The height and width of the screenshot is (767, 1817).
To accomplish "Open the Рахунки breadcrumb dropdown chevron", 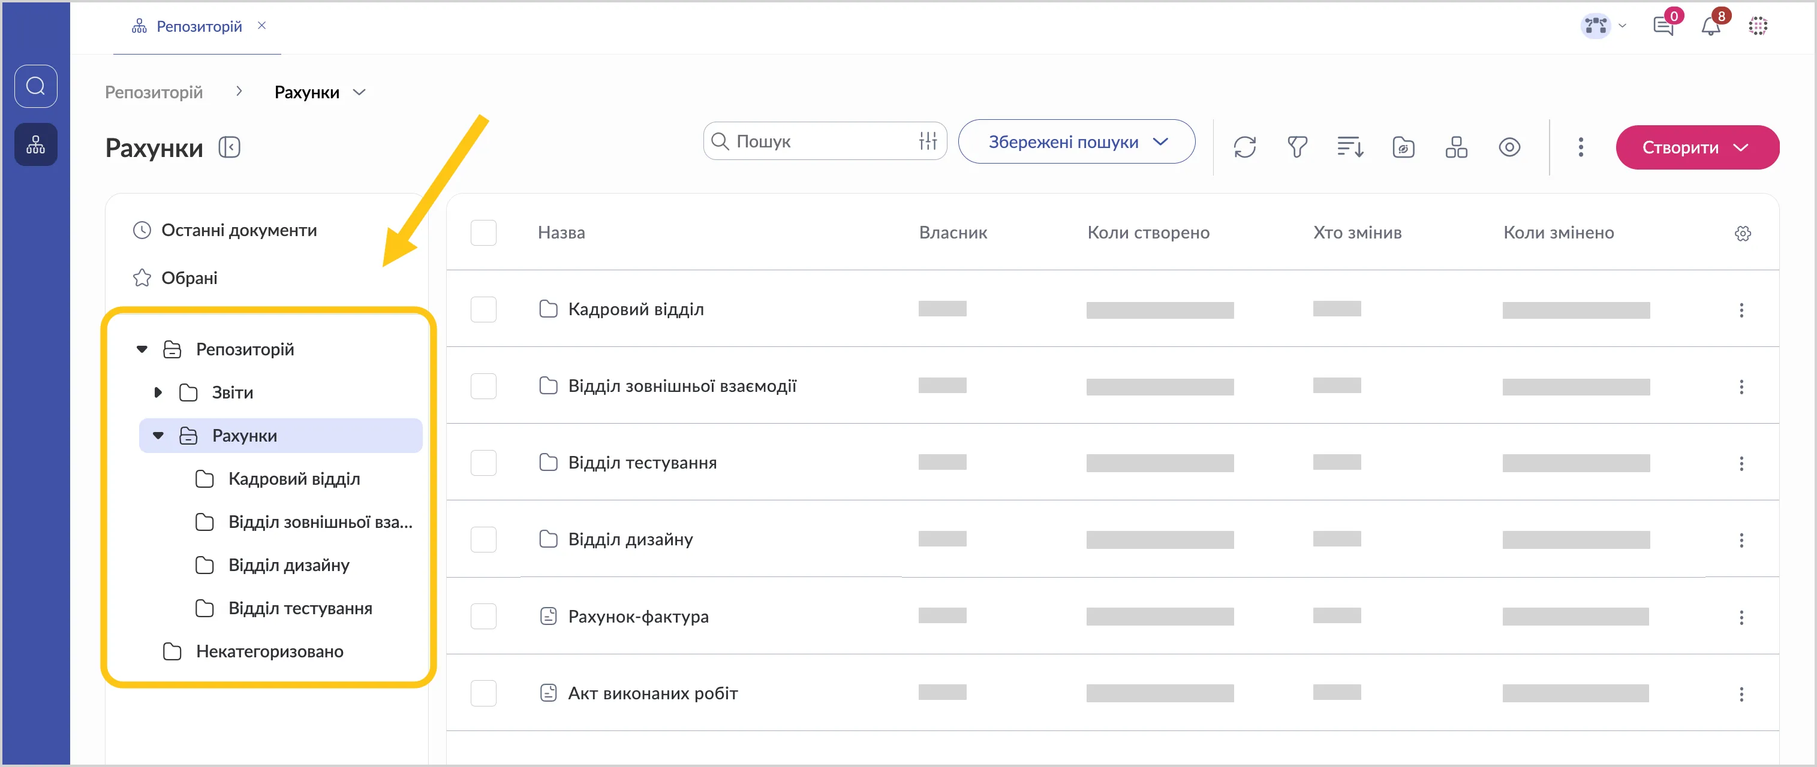I will click(359, 92).
